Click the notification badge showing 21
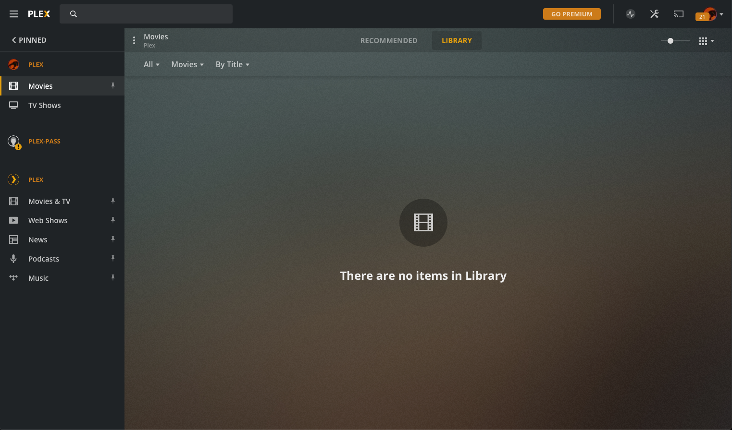Viewport: 732px width, 430px height. (x=702, y=17)
